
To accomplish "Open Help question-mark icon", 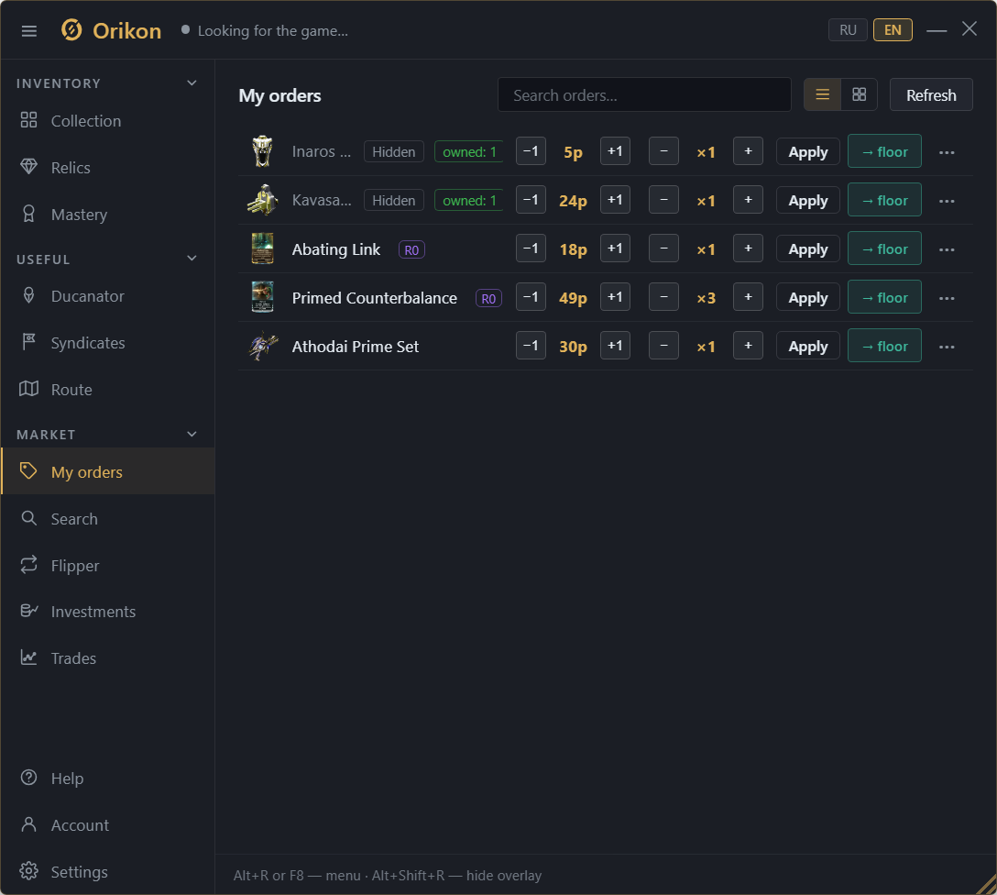I will (x=28, y=778).
